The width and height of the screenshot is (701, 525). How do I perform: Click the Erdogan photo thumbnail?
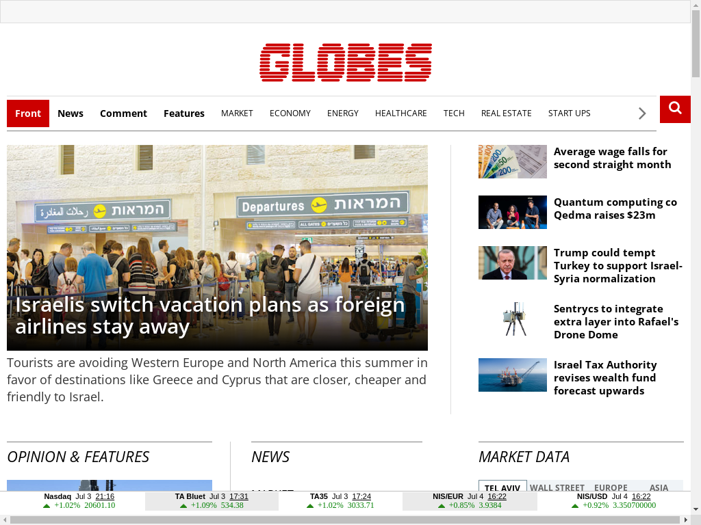tap(512, 263)
